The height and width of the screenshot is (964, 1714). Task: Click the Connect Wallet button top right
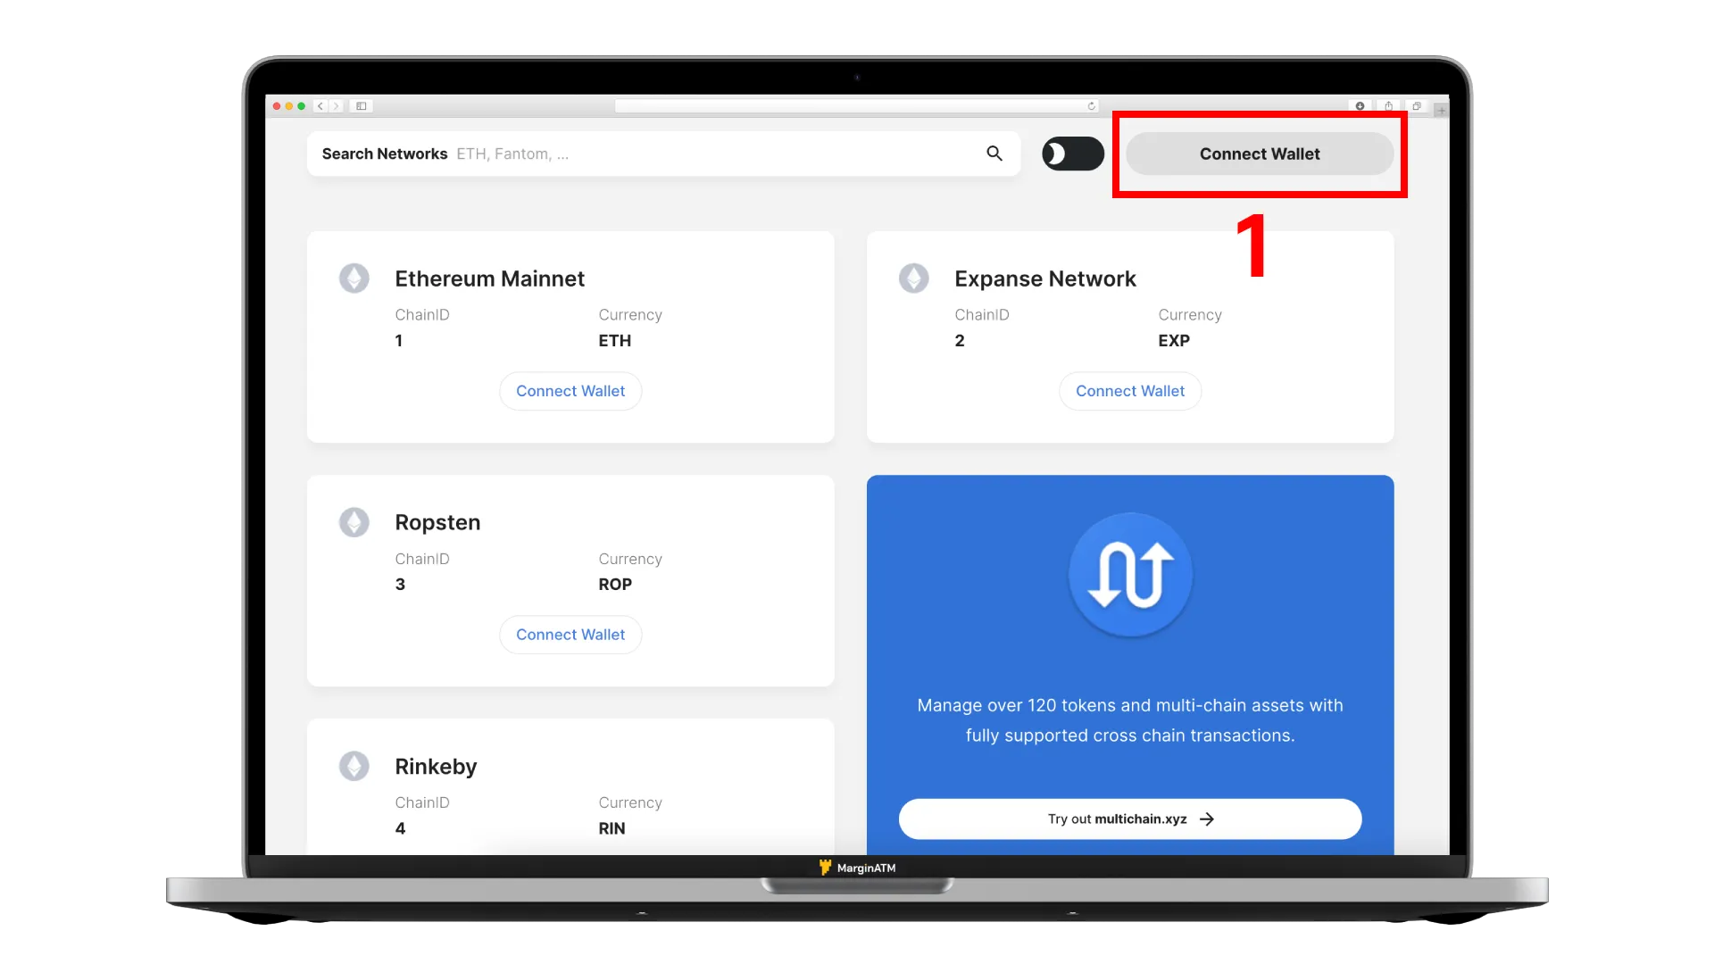[x=1260, y=154]
